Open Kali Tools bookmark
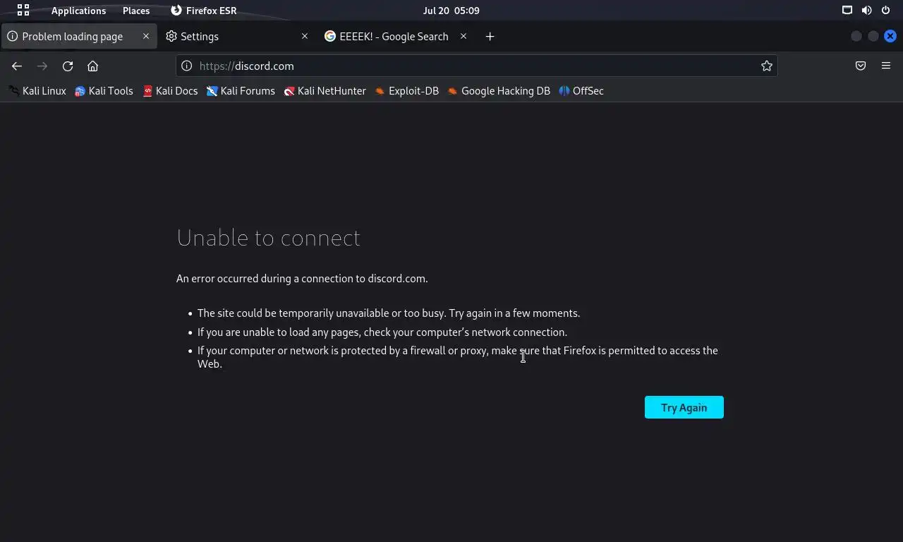Screen dimensions: 903x542 [x=104, y=90]
